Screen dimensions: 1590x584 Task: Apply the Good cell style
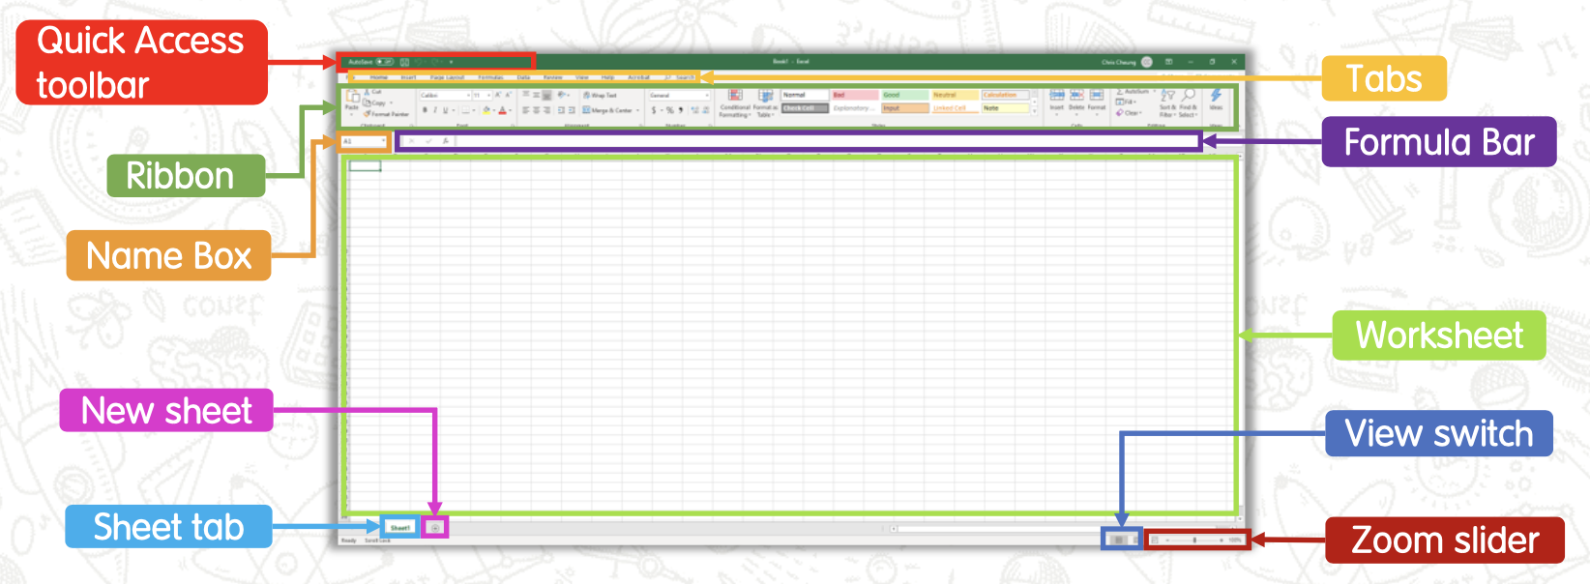click(903, 95)
